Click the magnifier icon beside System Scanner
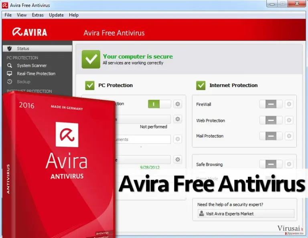The width and height of the screenshot is (308, 238). (x=10, y=65)
